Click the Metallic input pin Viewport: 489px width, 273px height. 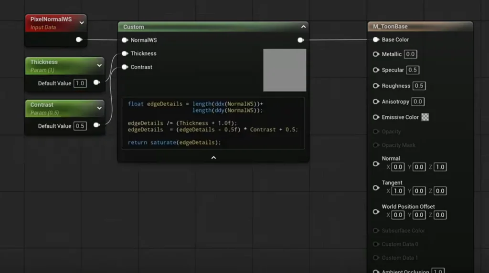coord(376,54)
